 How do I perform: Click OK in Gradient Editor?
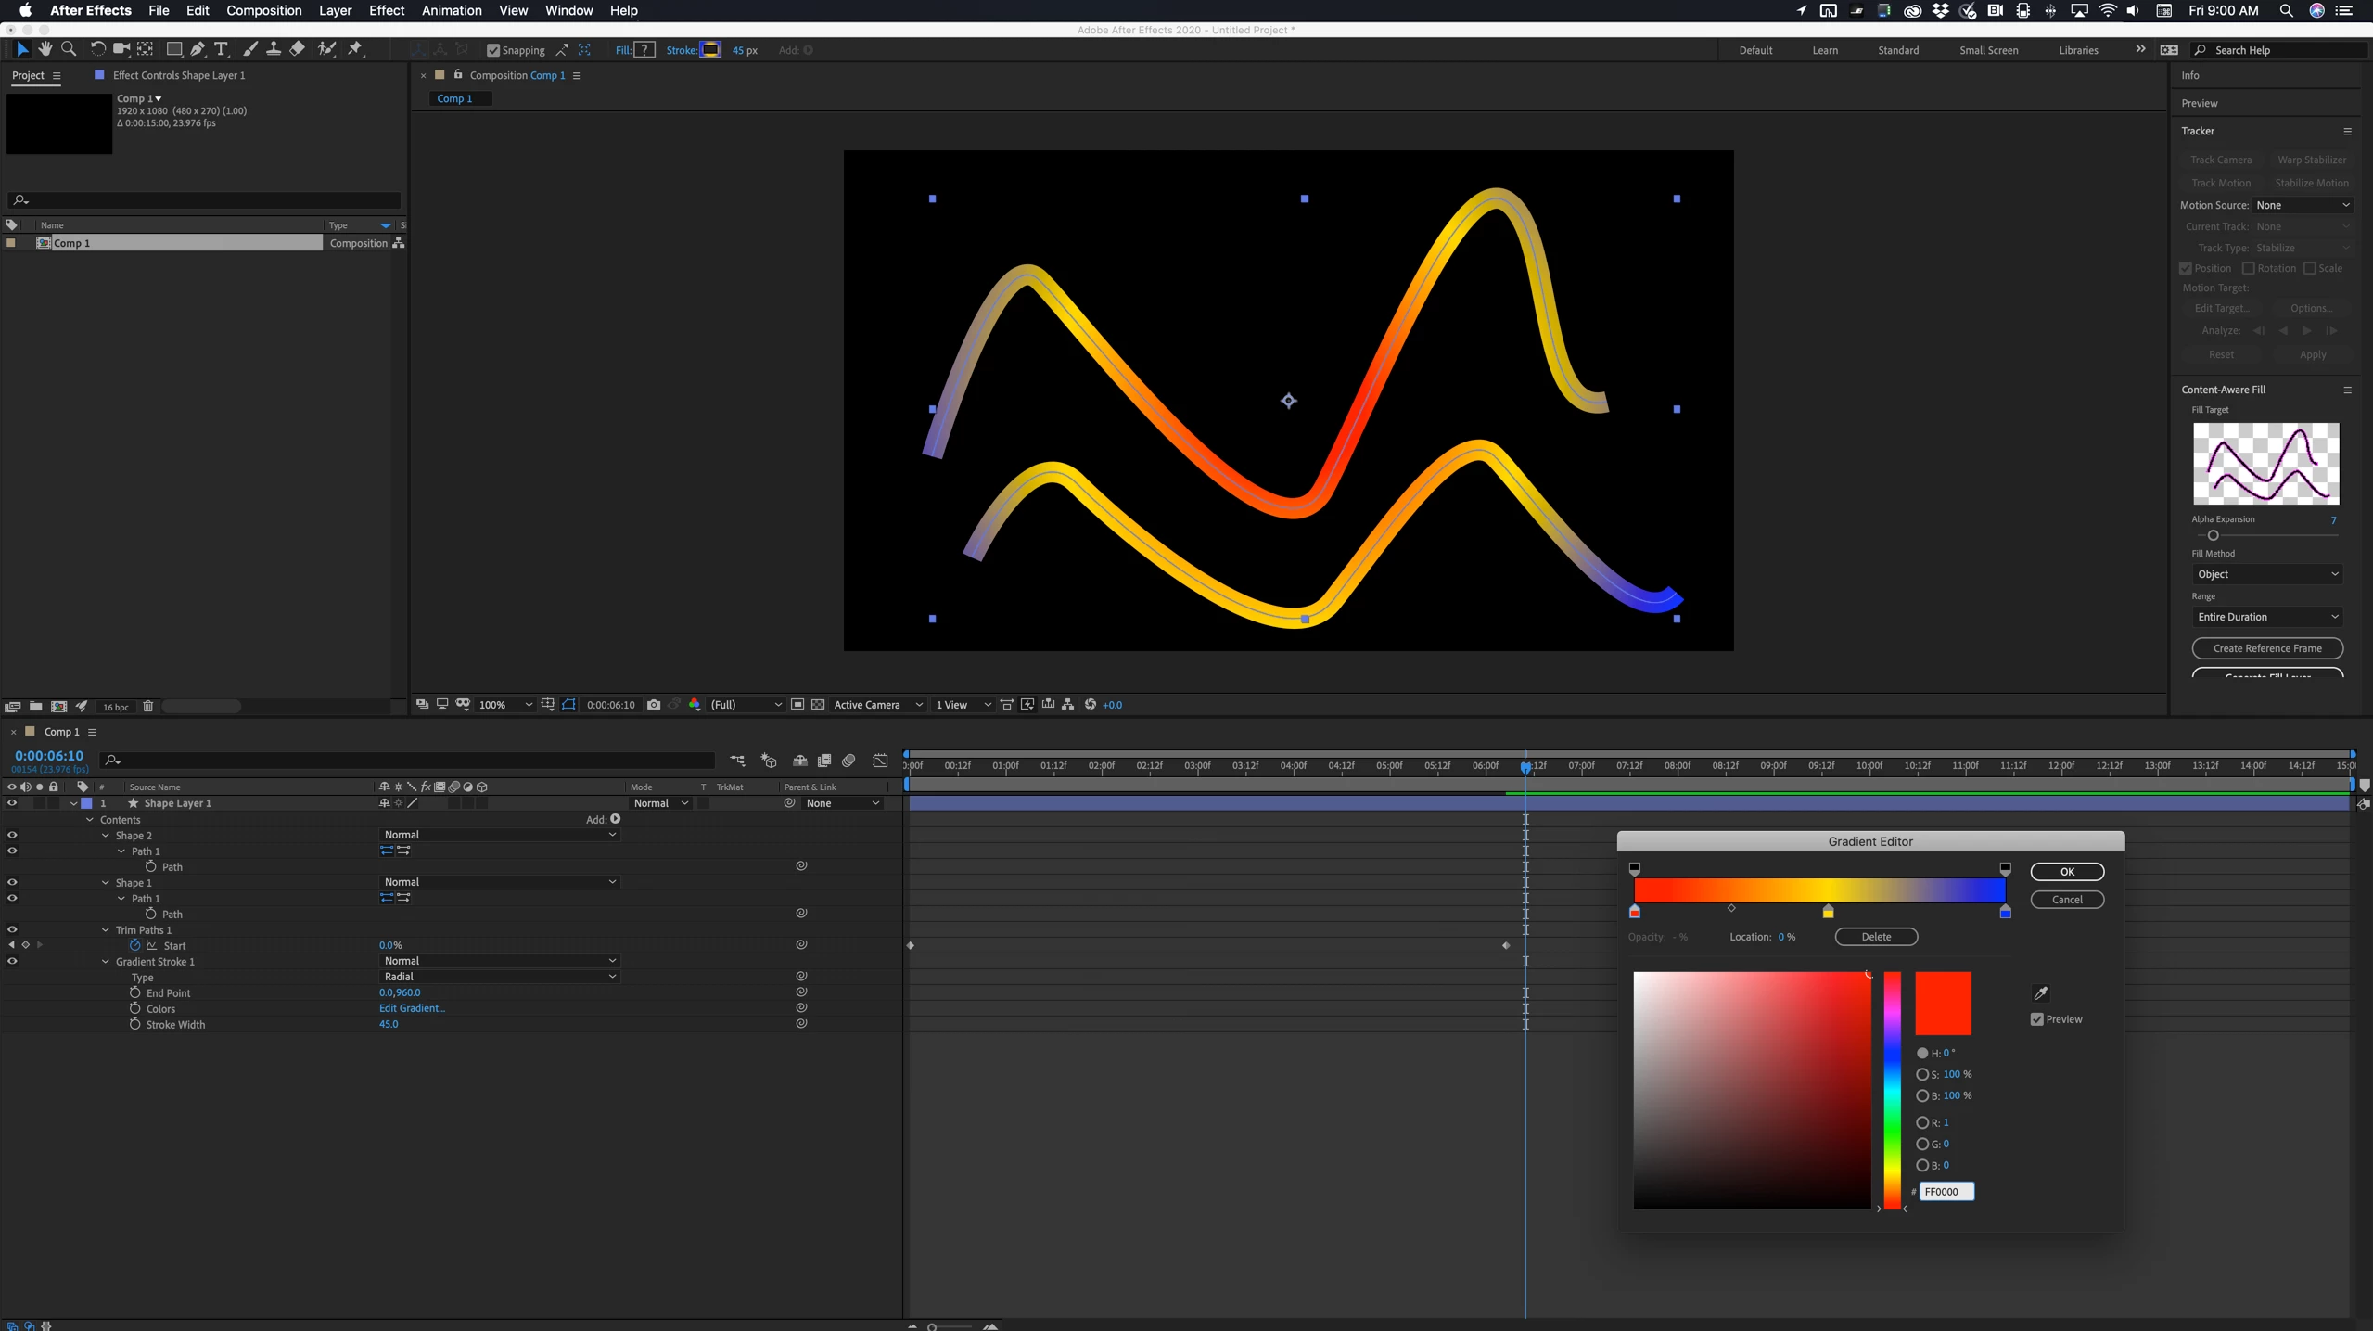[2066, 872]
